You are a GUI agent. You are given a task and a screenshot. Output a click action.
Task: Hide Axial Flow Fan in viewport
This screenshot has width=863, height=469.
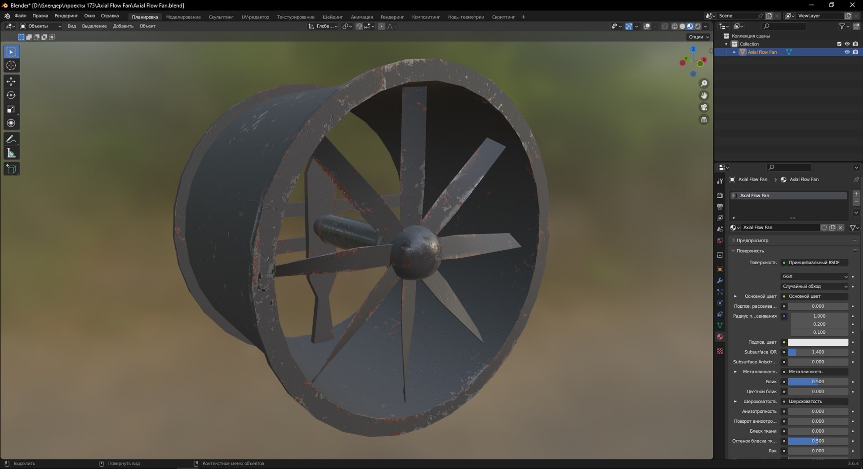(x=847, y=52)
